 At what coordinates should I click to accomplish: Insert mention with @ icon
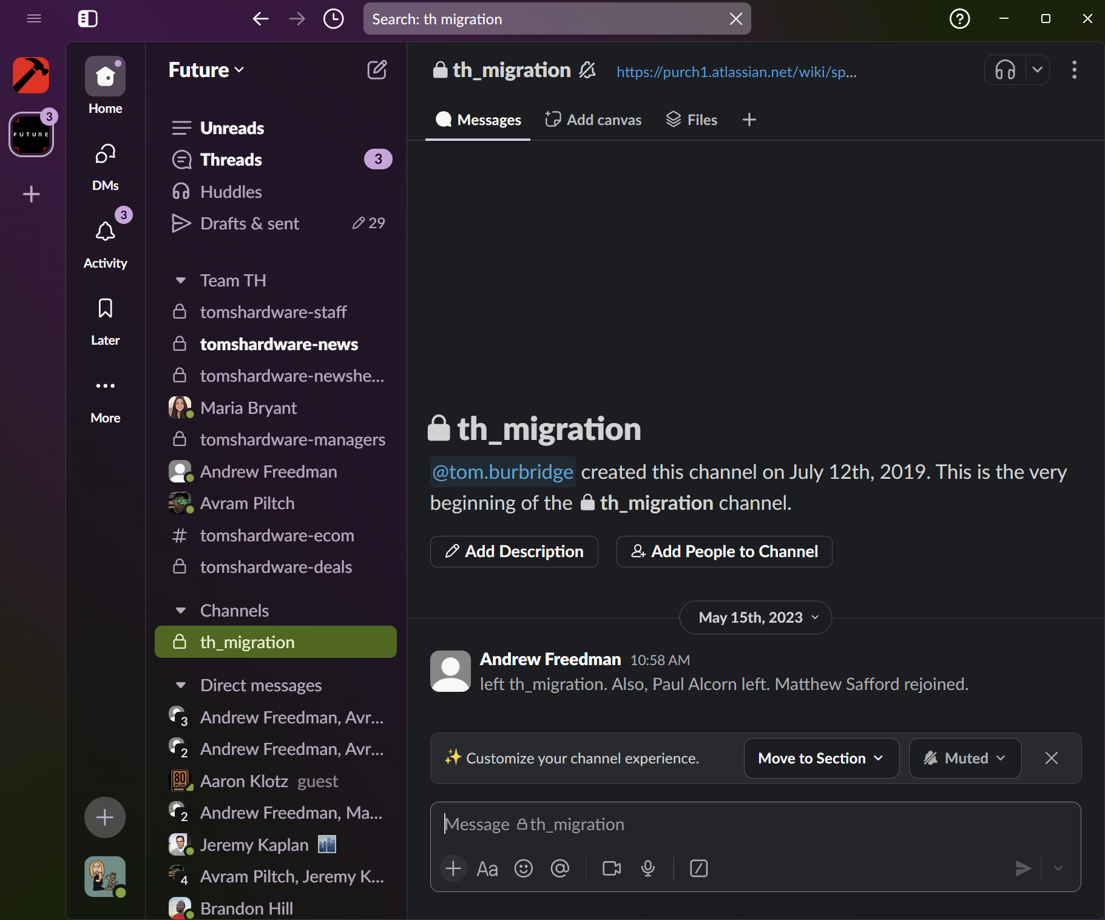pos(559,868)
